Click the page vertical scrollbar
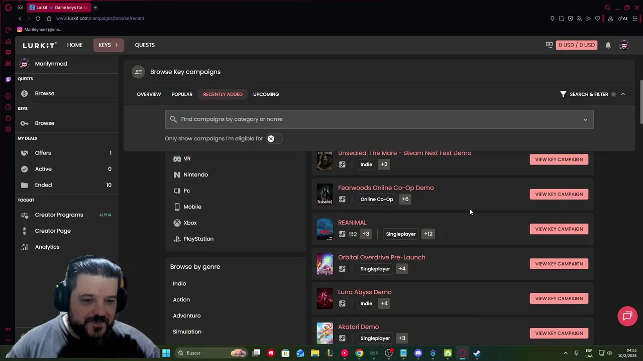 [640, 102]
